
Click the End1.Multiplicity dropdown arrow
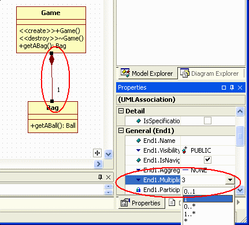pos(230,180)
